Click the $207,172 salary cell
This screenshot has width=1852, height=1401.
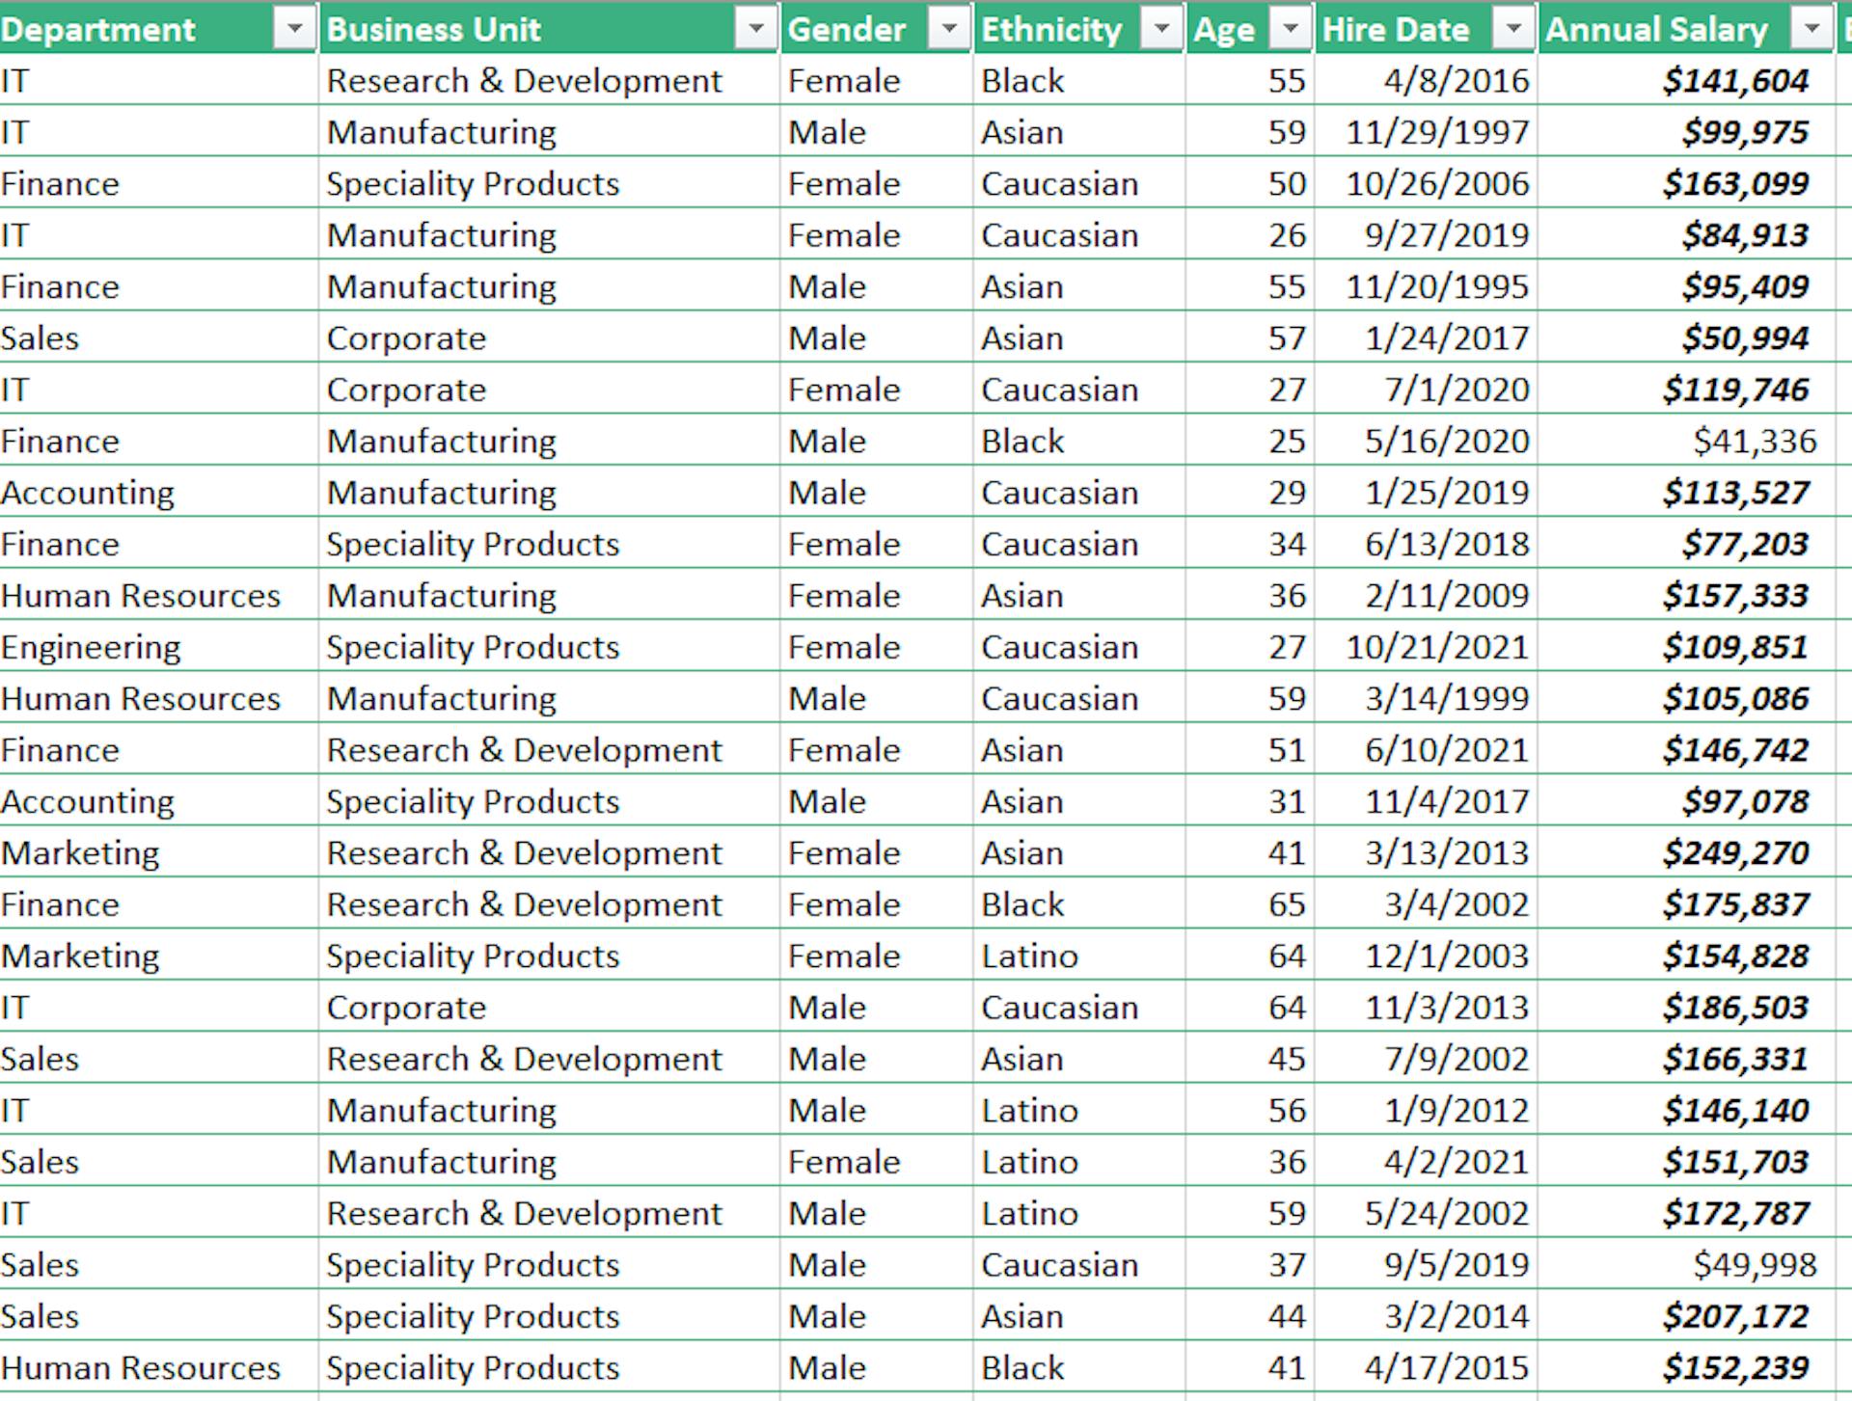(1734, 1316)
